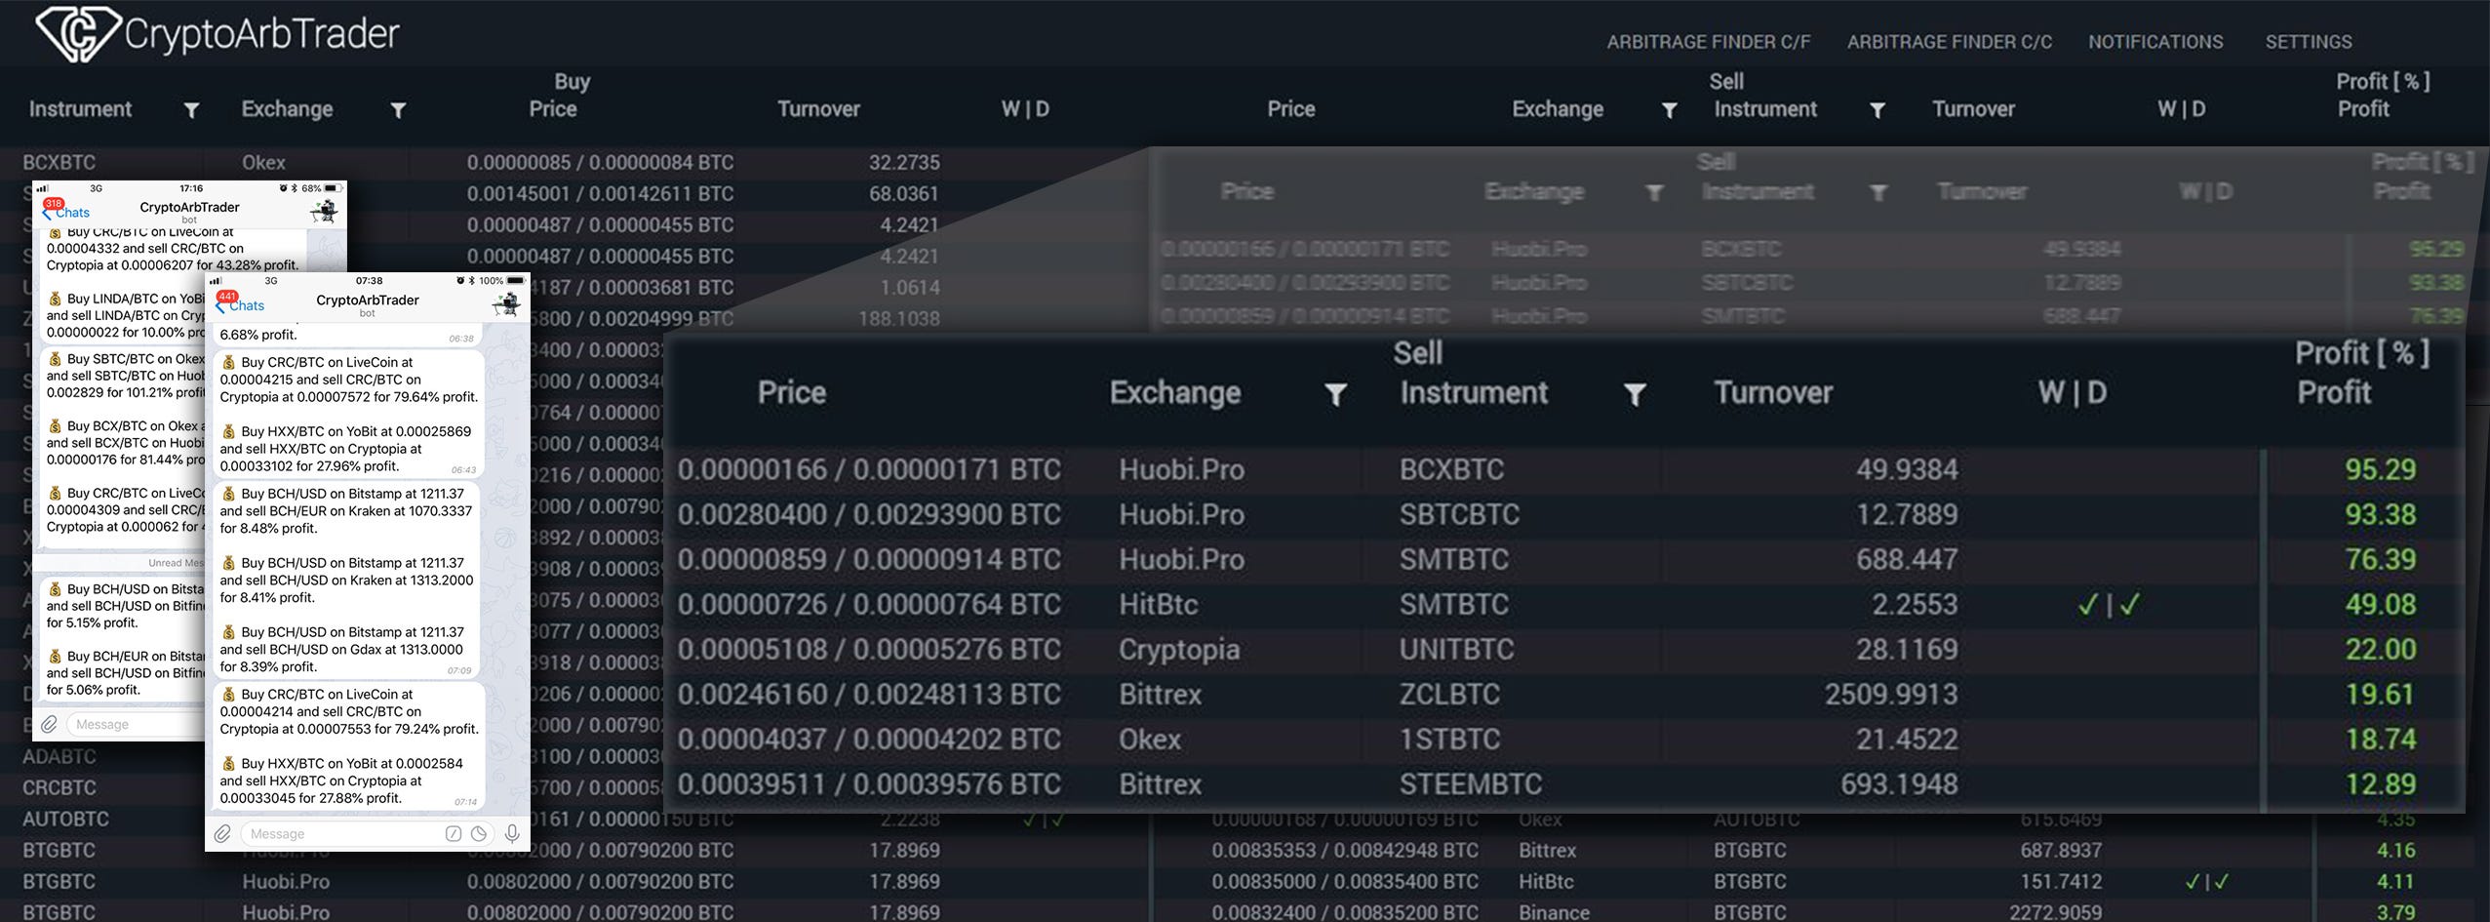Viewport: 2490px width, 922px height.
Task: Click Huobi.Pro in SBTCBTC row
Action: click(1181, 515)
